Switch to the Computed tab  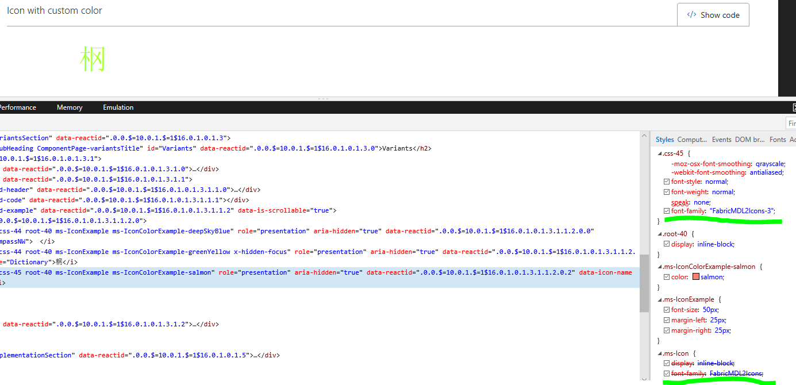click(691, 139)
